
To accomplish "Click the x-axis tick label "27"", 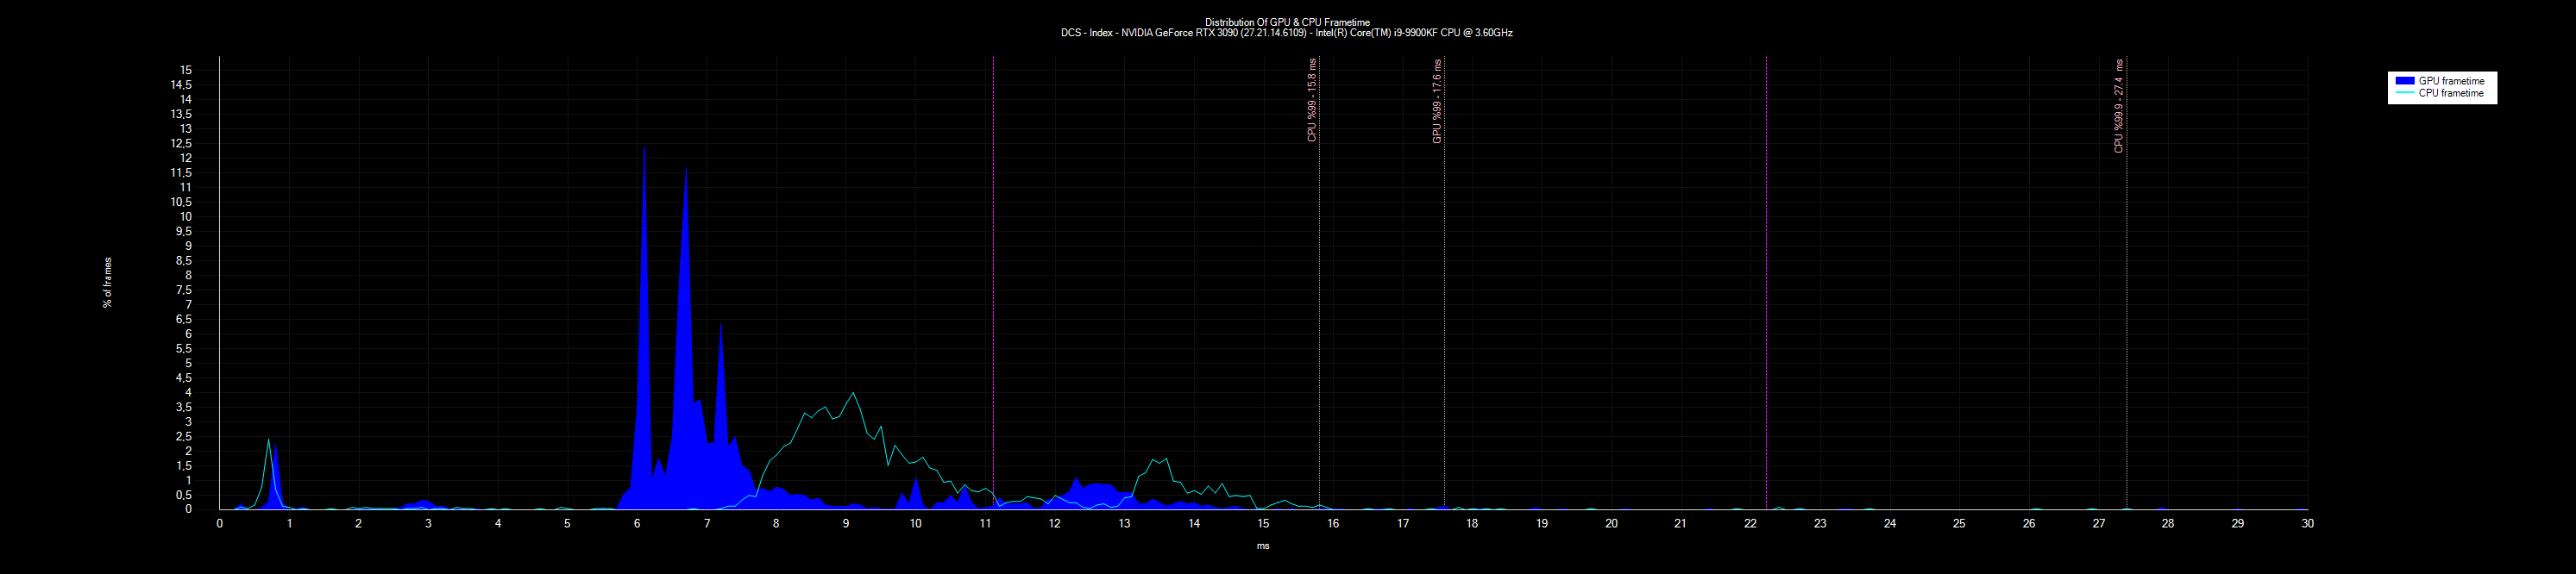I will click(2098, 524).
